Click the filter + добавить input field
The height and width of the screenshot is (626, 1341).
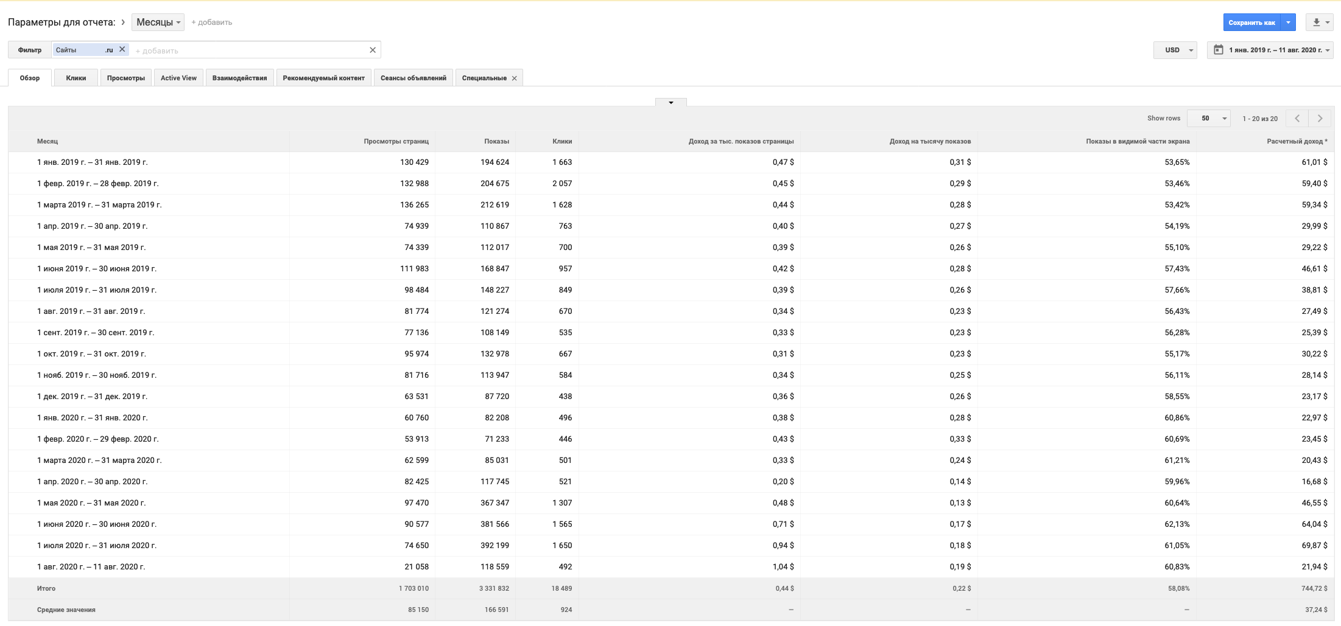click(x=244, y=50)
